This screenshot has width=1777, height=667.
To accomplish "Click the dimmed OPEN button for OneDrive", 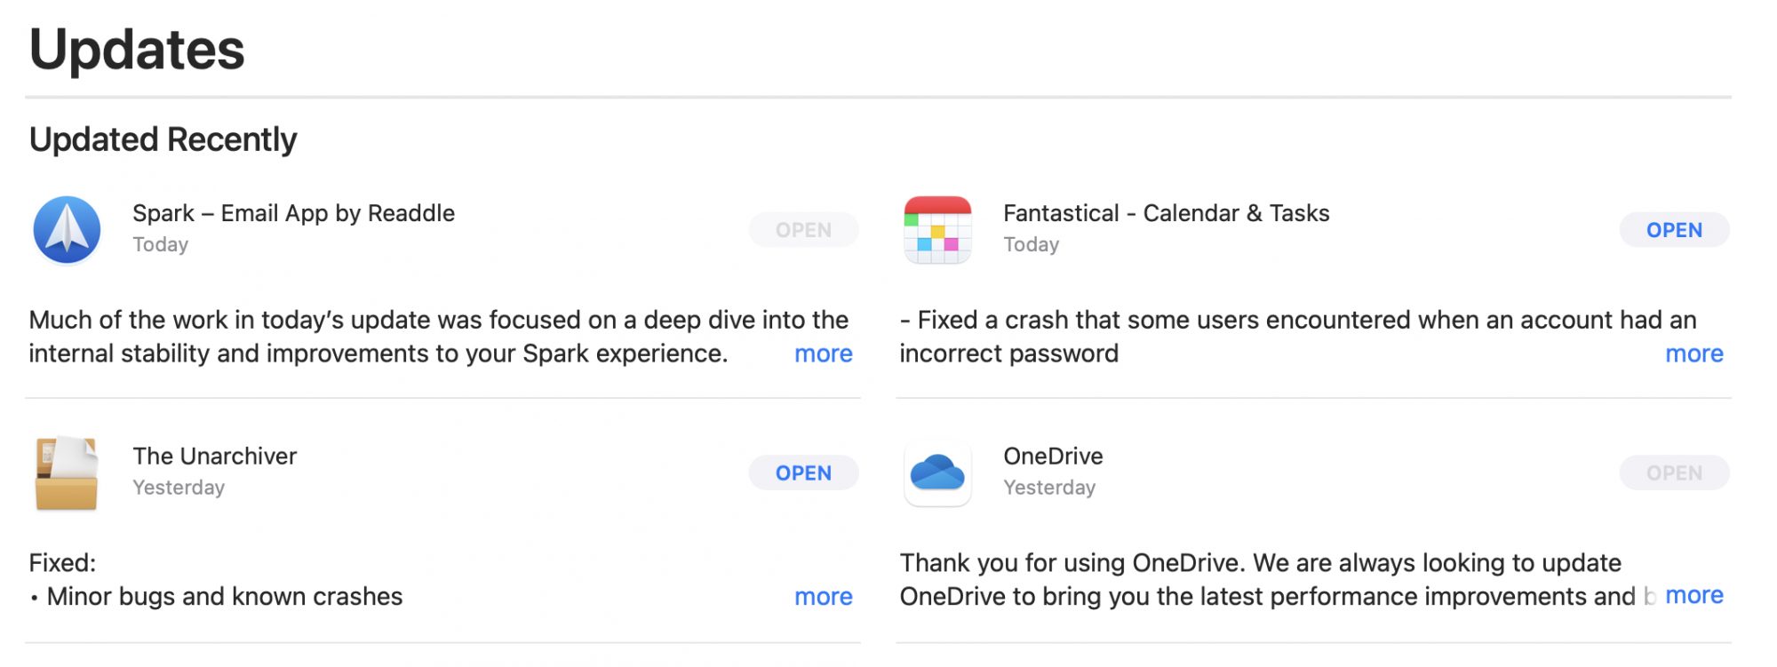I will click(x=1674, y=473).
